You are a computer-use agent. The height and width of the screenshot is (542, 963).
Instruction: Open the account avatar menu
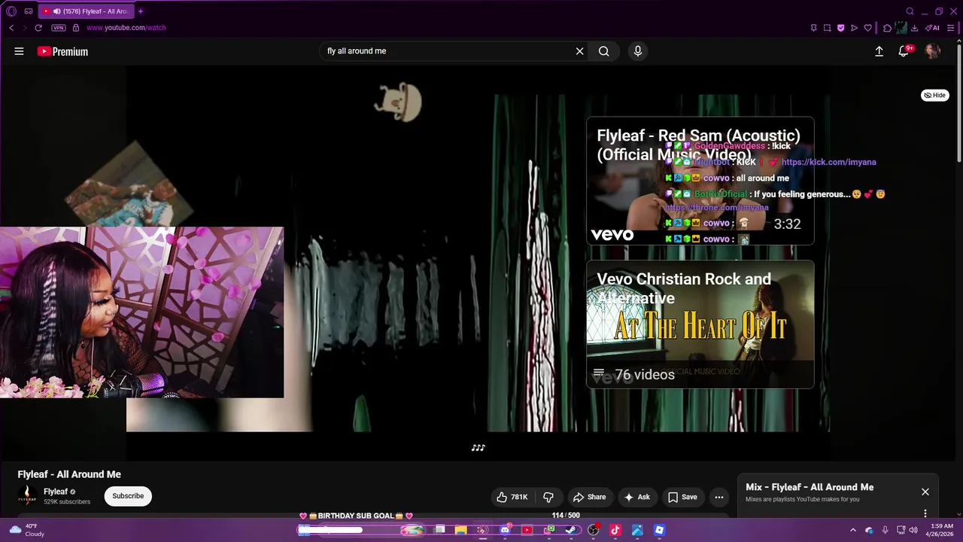coord(932,51)
